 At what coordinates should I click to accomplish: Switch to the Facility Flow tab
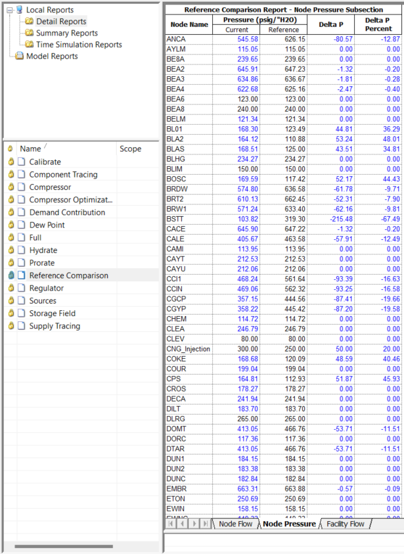tap(345, 524)
